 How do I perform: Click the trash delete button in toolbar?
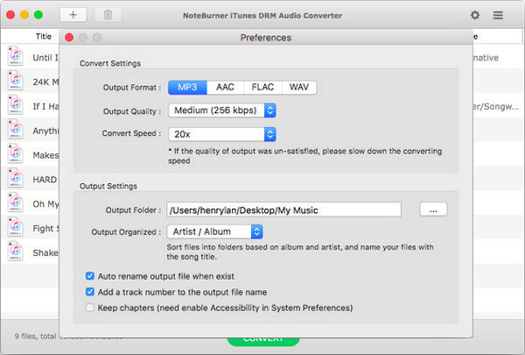108,15
